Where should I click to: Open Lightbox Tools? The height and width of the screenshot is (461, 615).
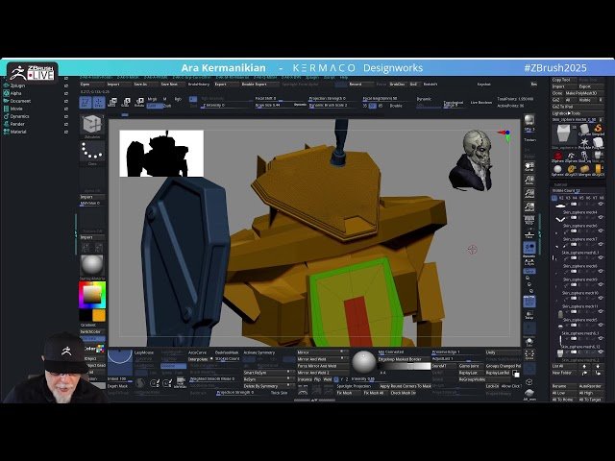[578, 113]
